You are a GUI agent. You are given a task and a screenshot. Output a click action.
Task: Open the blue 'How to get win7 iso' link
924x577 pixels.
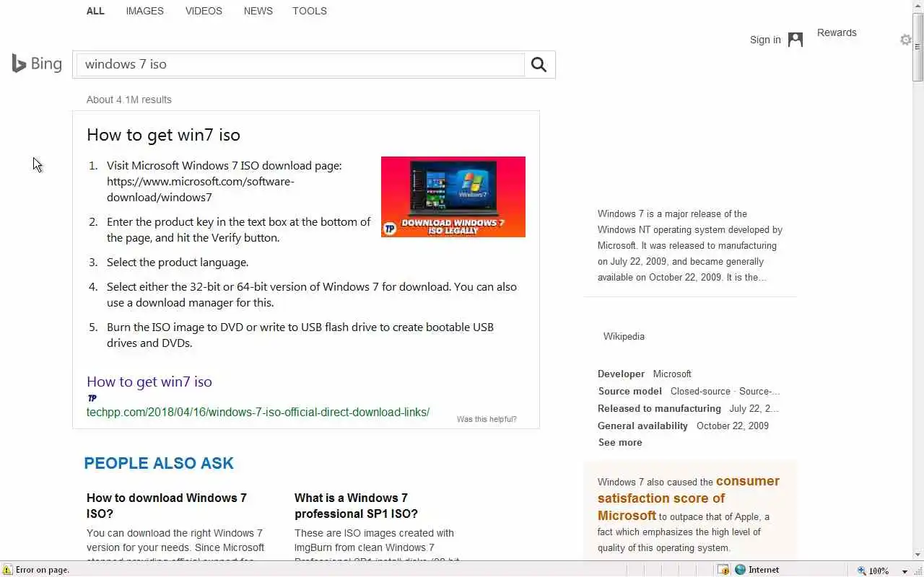coord(149,382)
